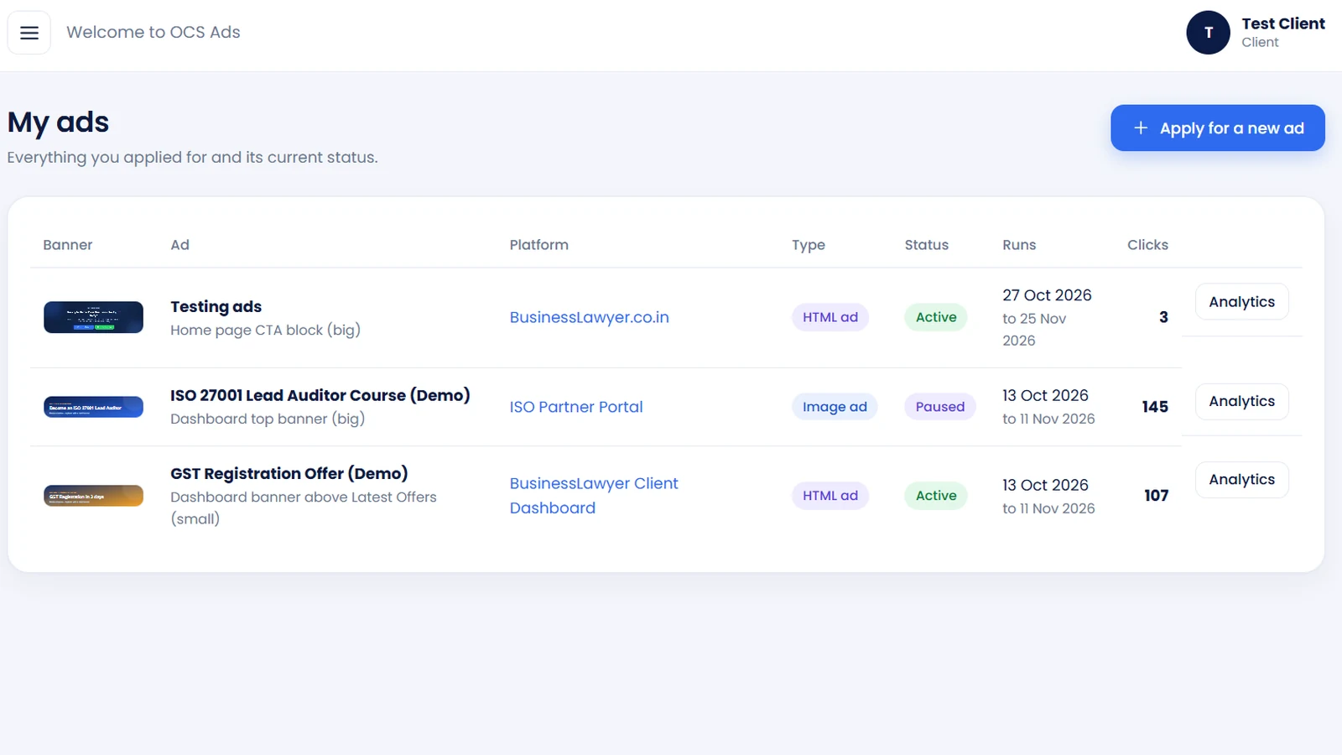Image resolution: width=1342 pixels, height=755 pixels.
Task: Select the Testing ads title
Action: tap(216, 307)
